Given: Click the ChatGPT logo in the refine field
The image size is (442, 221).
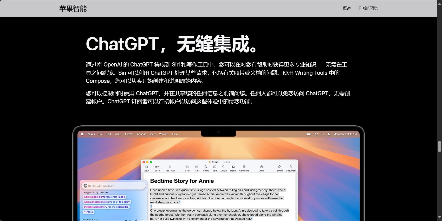Looking at the screenshot, I should (x=86, y=186).
